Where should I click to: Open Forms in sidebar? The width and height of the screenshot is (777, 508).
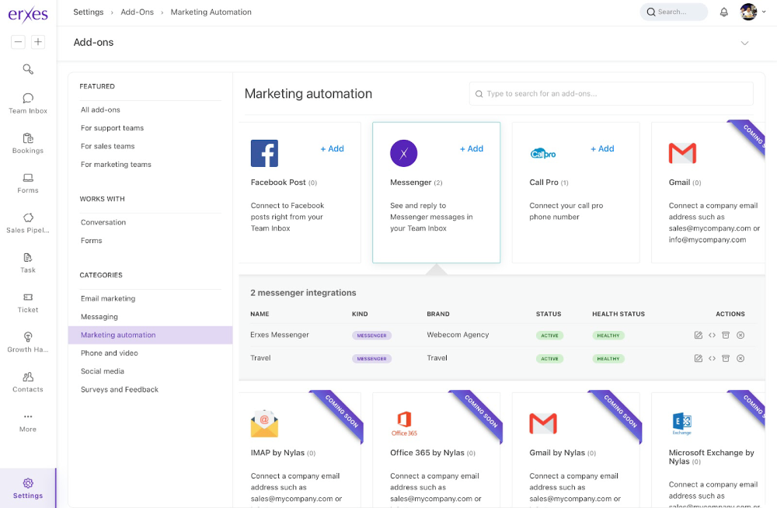tap(28, 183)
